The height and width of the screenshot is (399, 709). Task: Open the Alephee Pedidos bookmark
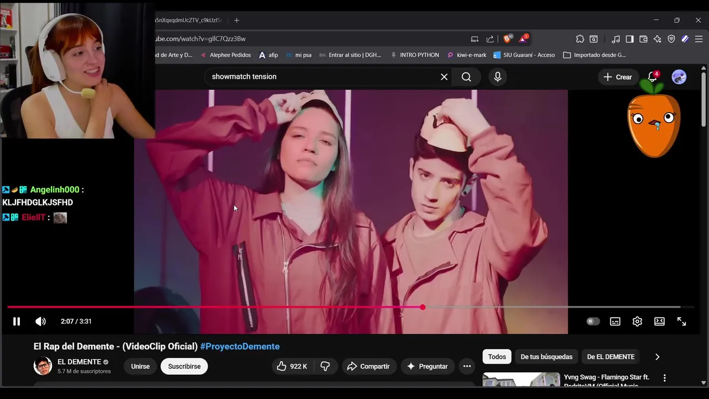pyautogui.click(x=225, y=55)
